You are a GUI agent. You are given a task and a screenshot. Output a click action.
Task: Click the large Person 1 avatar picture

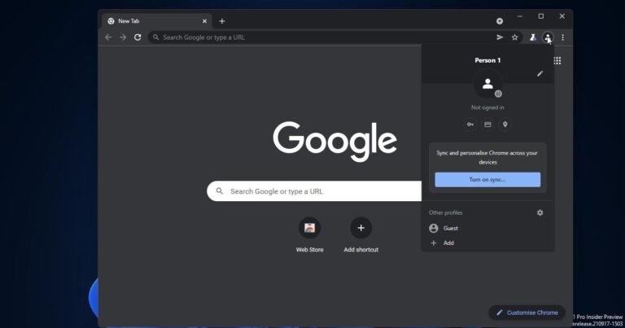pyautogui.click(x=487, y=84)
